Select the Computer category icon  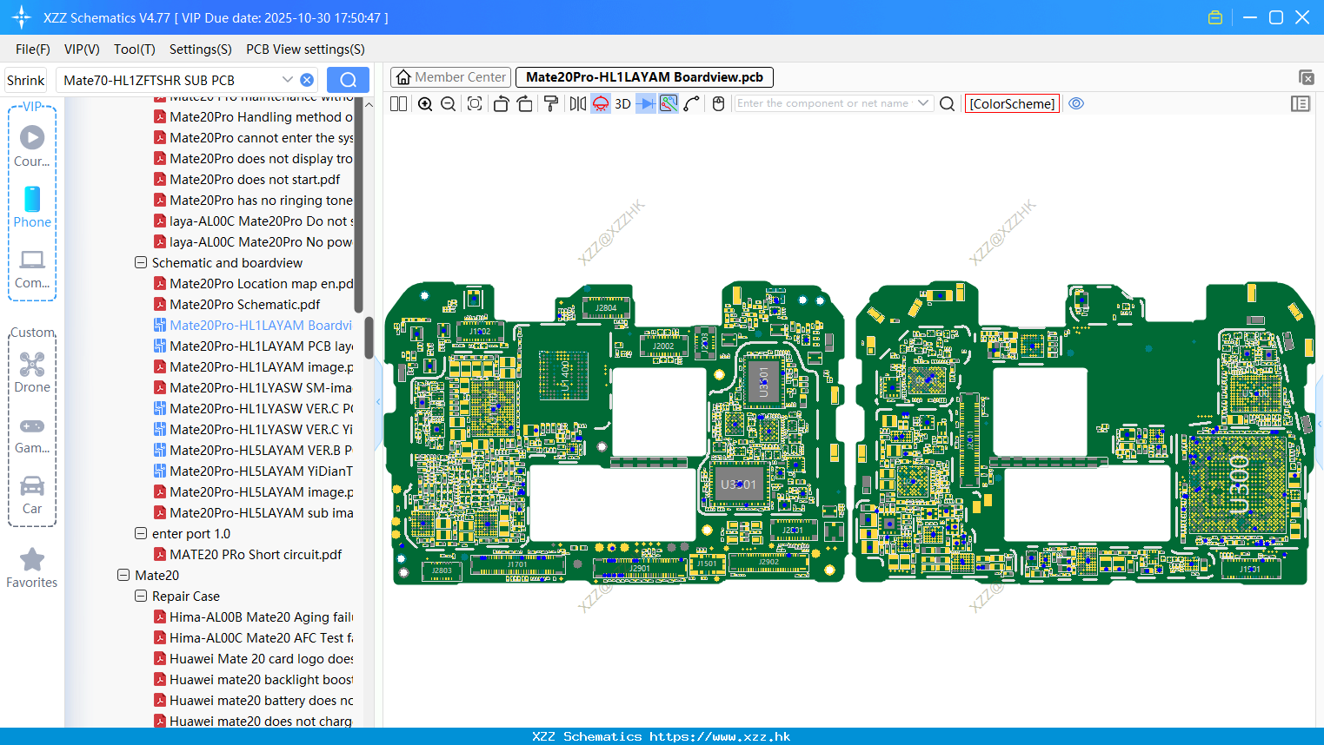coord(32,260)
